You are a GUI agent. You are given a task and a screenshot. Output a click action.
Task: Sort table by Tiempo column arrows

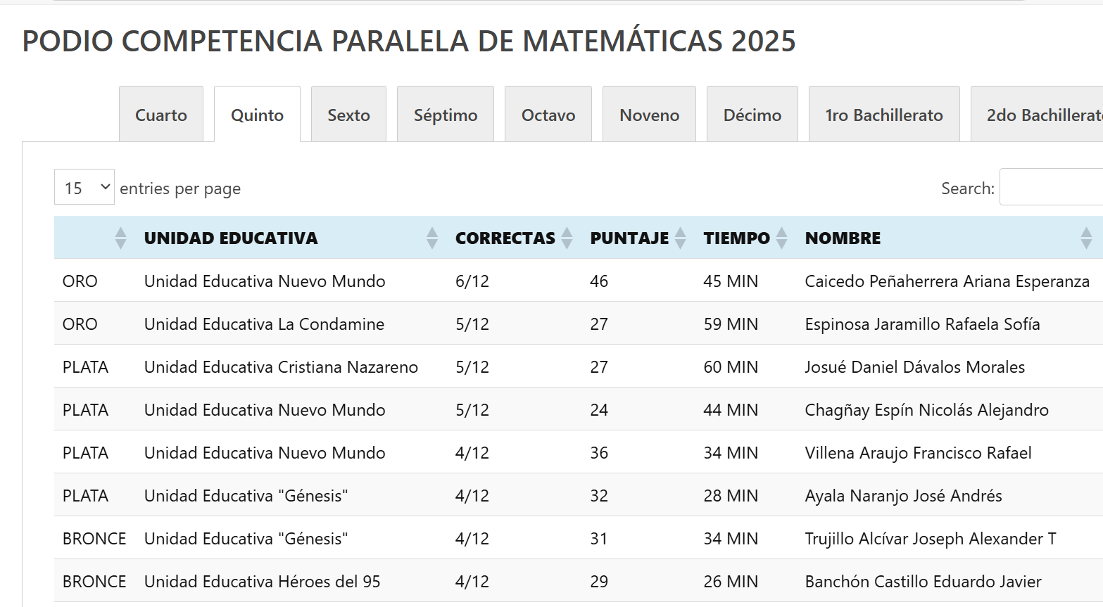point(781,238)
